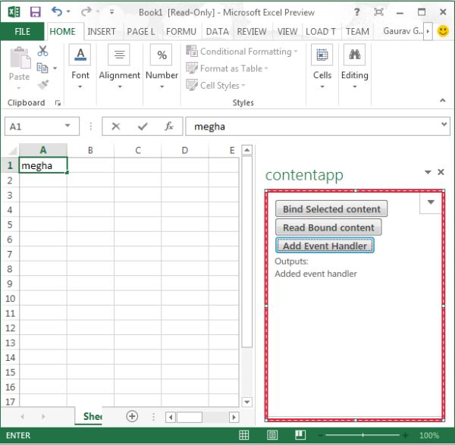This screenshot has width=455, height=445.
Task: Click the Gaurav G. account name
Action: tap(403, 31)
